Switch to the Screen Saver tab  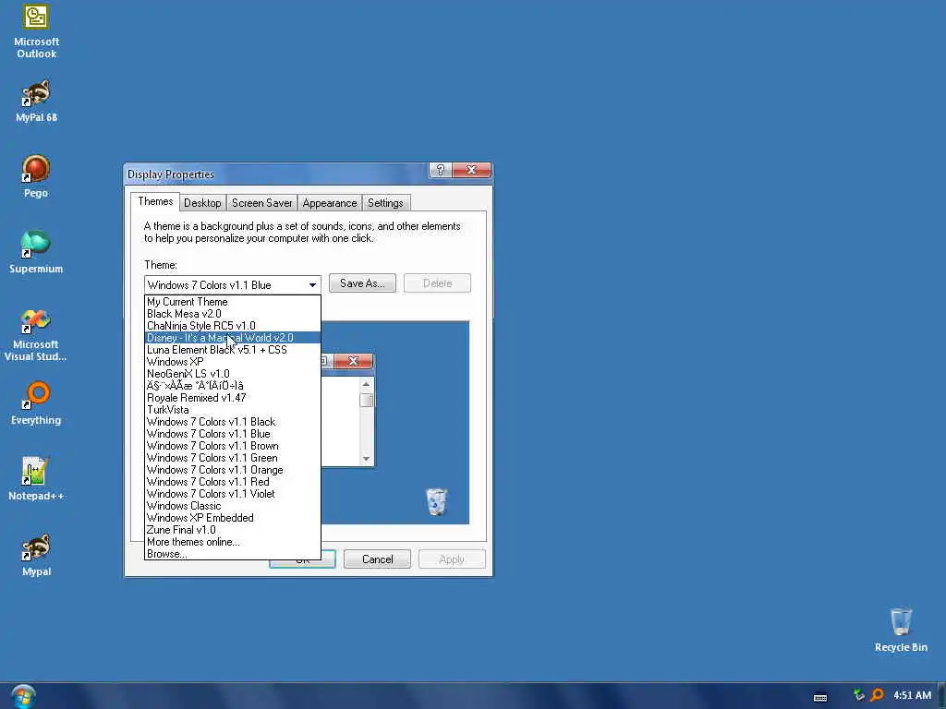[x=261, y=203]
